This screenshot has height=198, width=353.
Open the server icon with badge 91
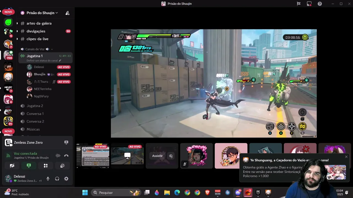click(x=8, y=121)
